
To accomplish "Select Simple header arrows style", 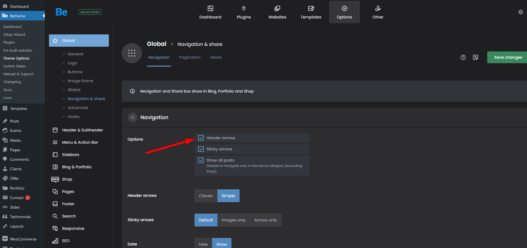I will pyautogui.click(x=228, y=196).
